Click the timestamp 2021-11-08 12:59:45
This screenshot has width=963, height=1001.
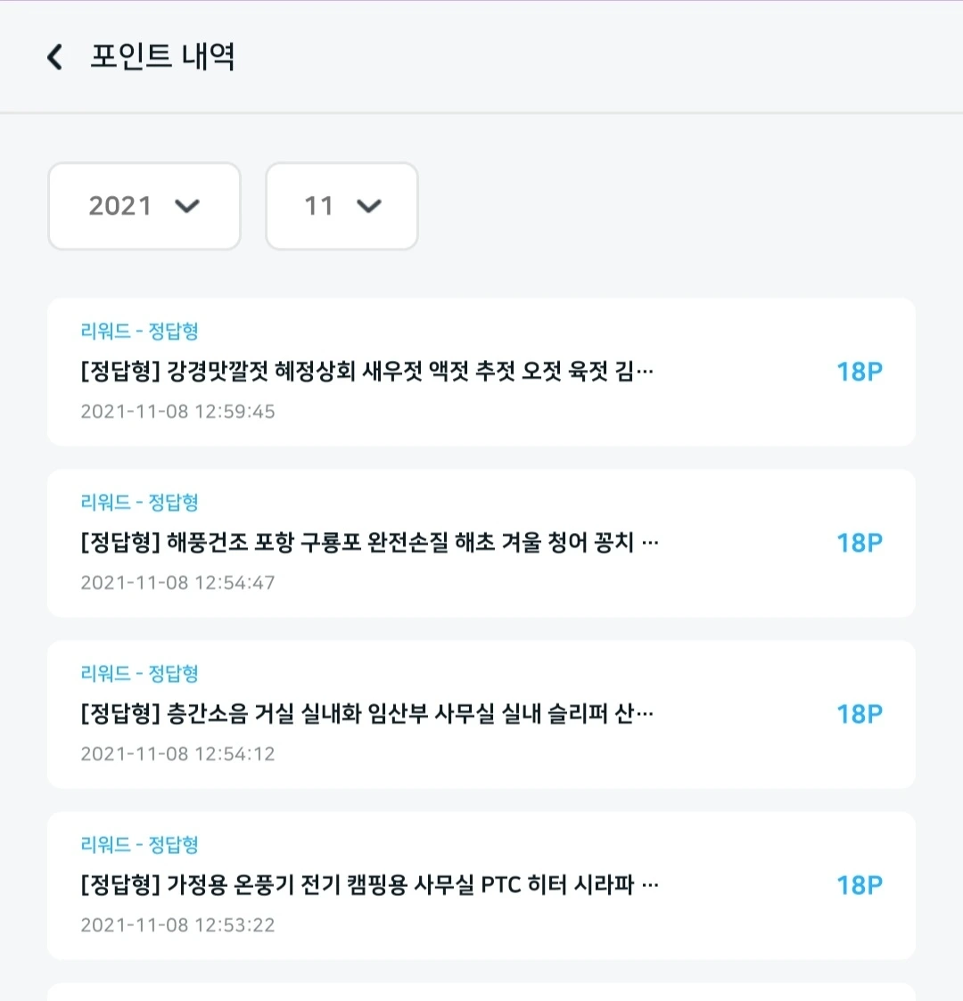point(177,412)
